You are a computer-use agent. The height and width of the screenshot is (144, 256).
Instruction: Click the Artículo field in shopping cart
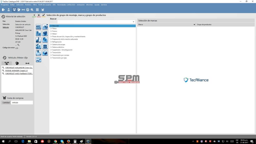coord(22,102)
